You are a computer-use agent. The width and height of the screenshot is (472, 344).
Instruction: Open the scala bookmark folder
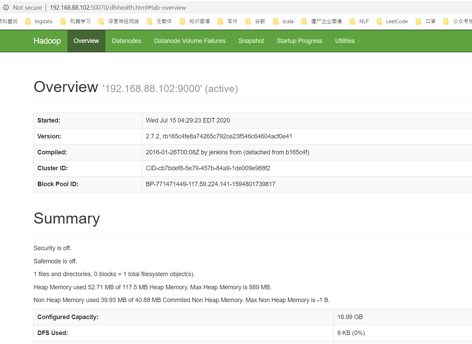(283, 21)
